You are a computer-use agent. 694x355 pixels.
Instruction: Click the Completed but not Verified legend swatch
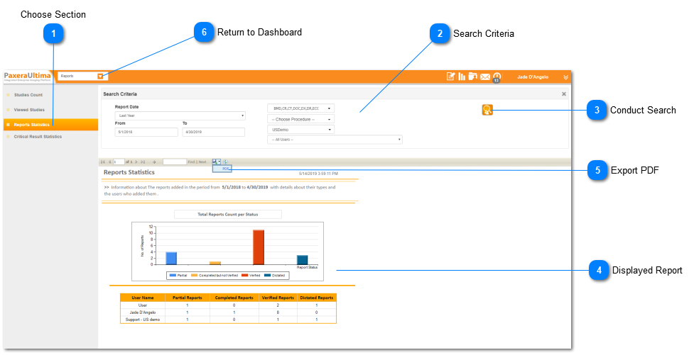195,276
